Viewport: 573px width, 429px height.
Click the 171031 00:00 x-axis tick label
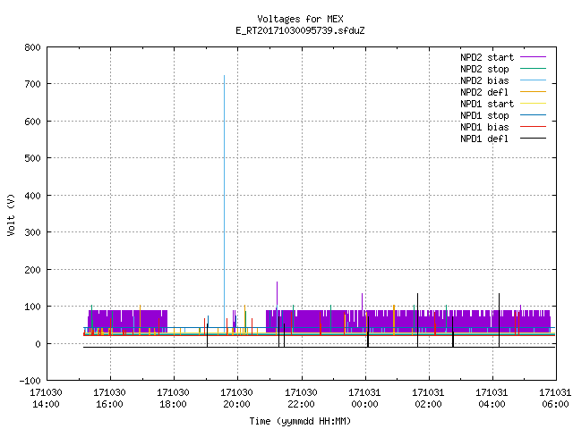click(x=364, y=399)
